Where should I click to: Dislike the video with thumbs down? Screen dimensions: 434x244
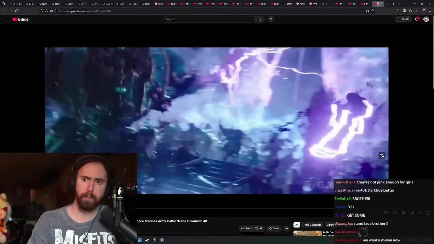259,228
